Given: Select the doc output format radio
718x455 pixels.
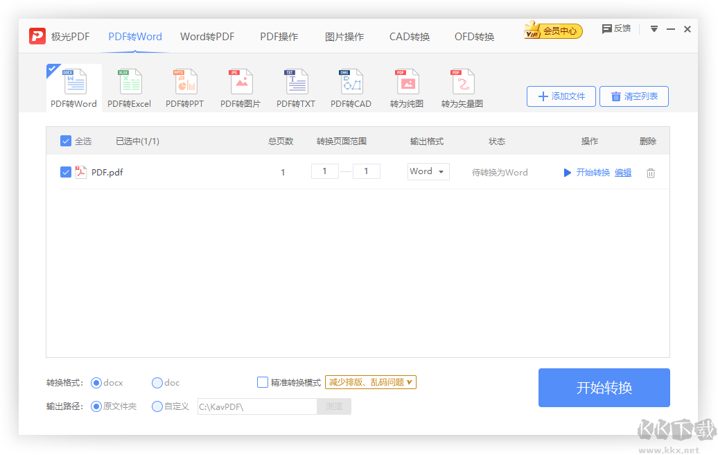Looking at the screenshot, I should (x=156, y=382).
